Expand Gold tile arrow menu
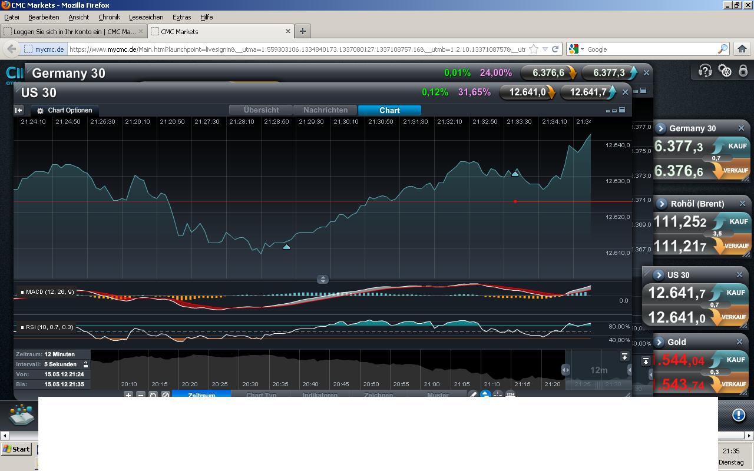Viewport: 754px width, 471px height. [659, 342]
